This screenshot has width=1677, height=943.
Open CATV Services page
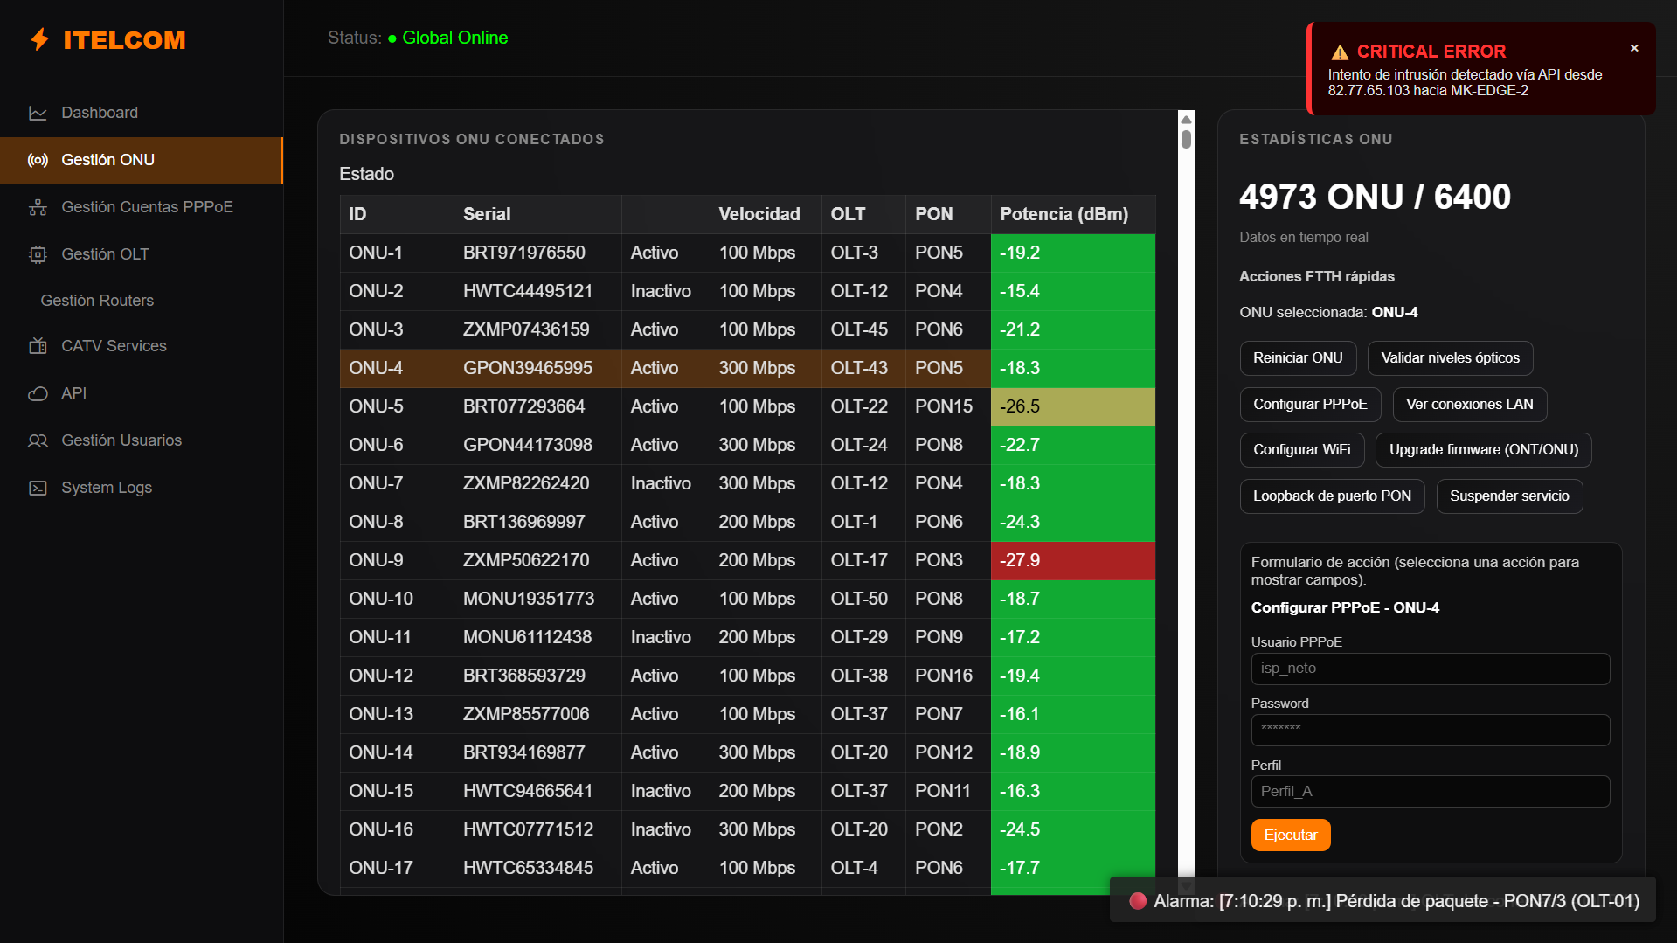(x=142, y=346)
